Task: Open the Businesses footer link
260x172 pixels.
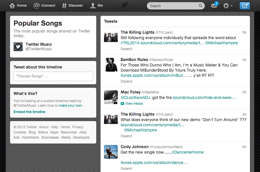Action: 50,137
